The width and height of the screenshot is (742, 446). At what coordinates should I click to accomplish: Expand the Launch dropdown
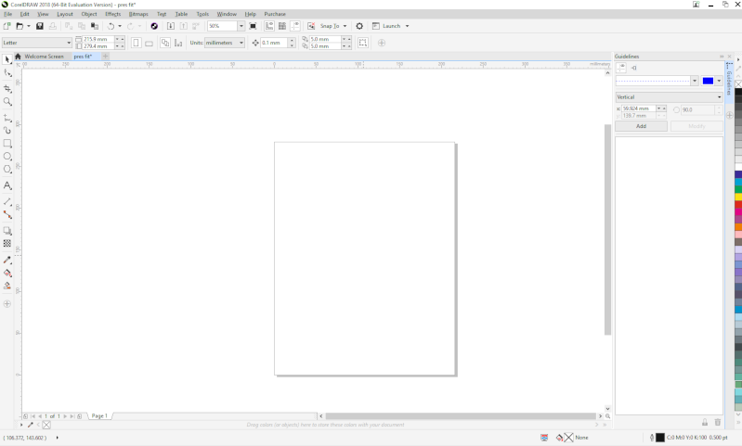coord(407,26)
